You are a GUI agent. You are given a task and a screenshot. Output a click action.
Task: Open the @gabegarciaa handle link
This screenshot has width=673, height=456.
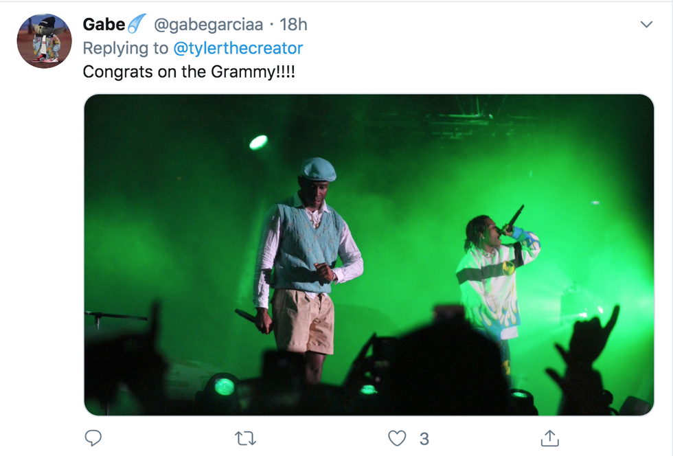pyautogui.click(x=208, y=25)
